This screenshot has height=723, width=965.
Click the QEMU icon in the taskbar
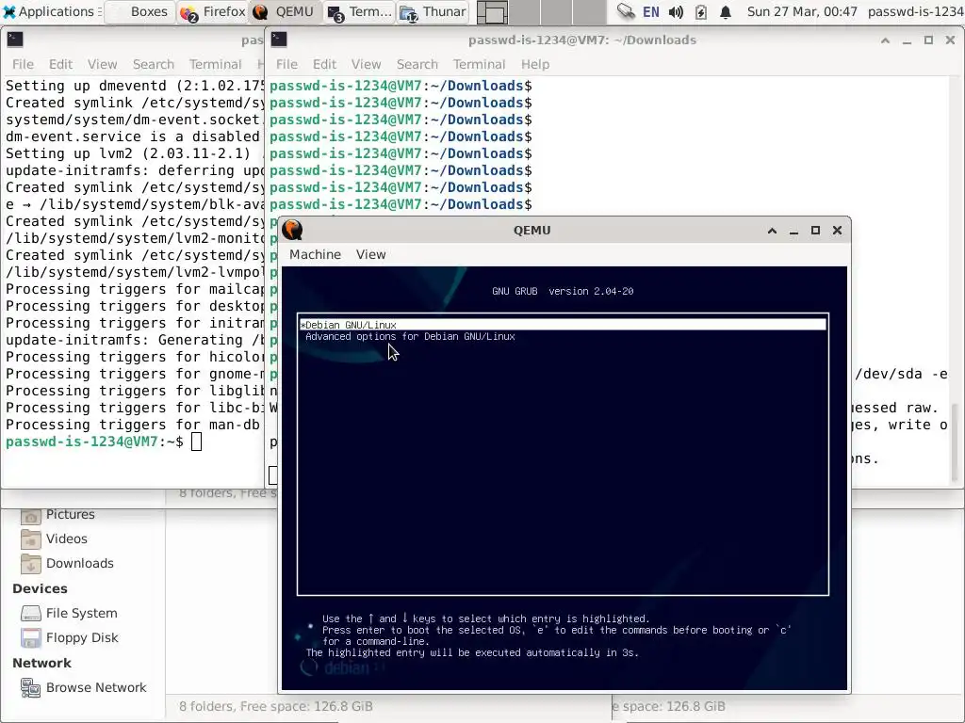pos(260,11)
